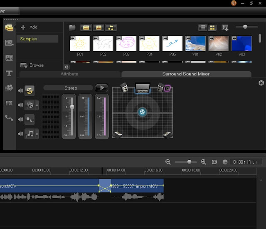Click the project duration clock icon
This screenshot has height=229, width=266.
click(x=225, y=162)
